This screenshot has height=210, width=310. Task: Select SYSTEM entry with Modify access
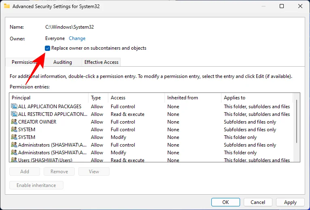(151, 137)
